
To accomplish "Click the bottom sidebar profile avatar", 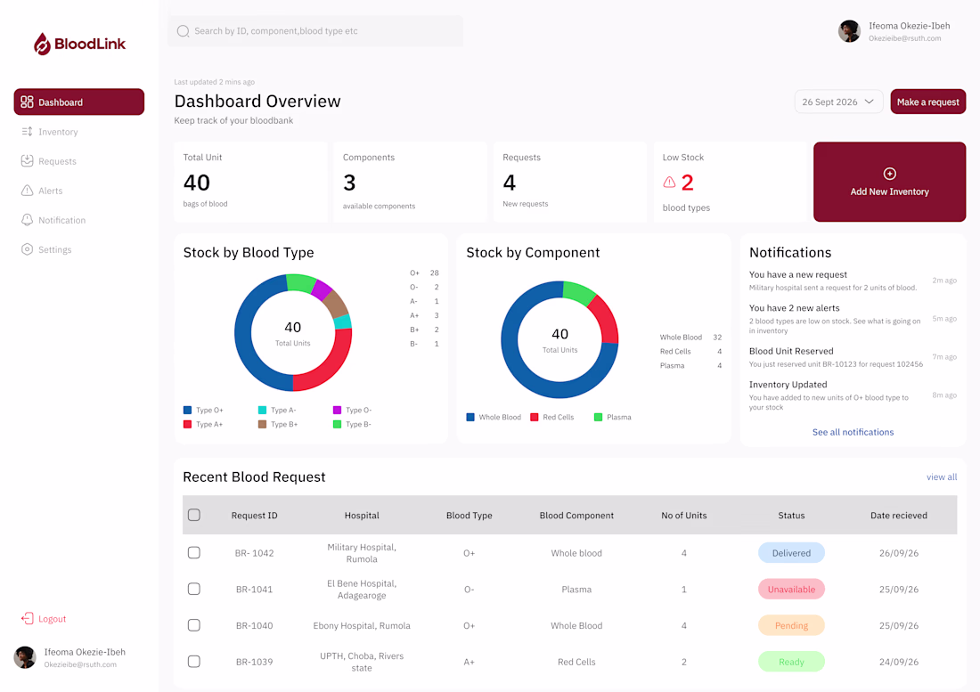I will pyautogui.click(x=25, y=657).
